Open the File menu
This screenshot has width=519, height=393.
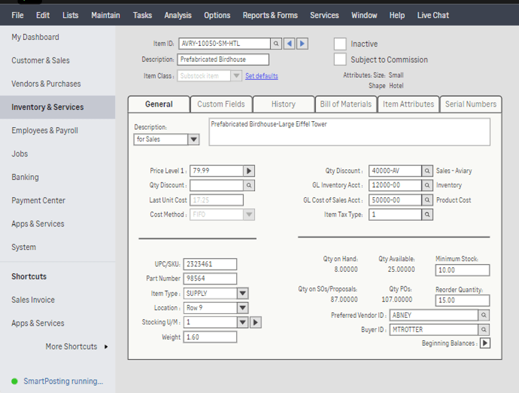[x=17, y=15]
